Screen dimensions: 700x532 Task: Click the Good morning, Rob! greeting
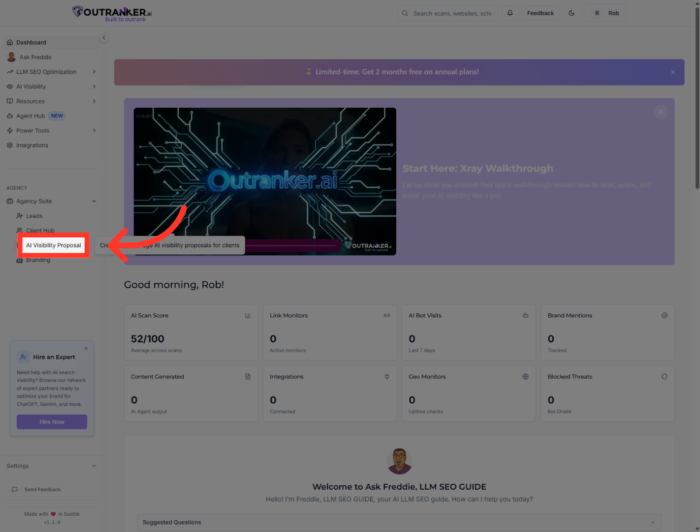[x=174, y=285]
